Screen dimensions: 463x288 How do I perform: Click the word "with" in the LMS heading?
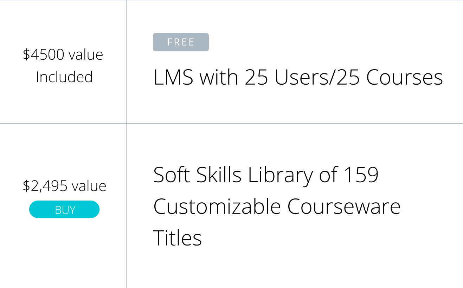tap(219, 78)
